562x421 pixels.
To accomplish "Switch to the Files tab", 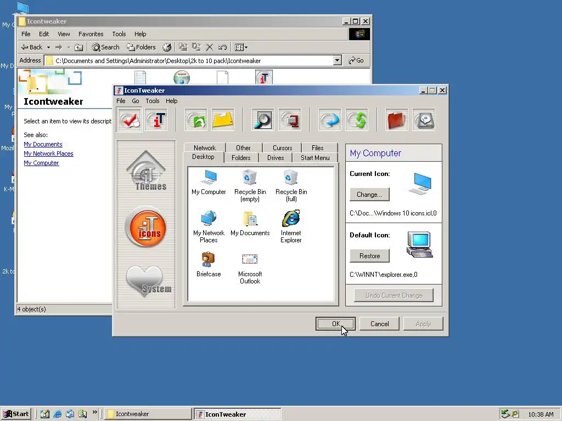I will pyautogui.click(x=318, y=148).
